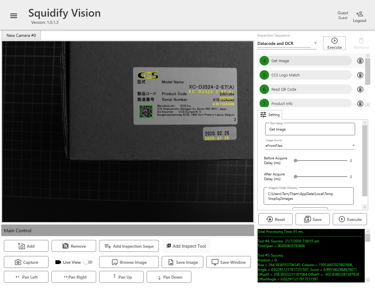This screenshot has width=375, height=292.
Task: Click the camera image preview
Action: [x=128, y=131]
